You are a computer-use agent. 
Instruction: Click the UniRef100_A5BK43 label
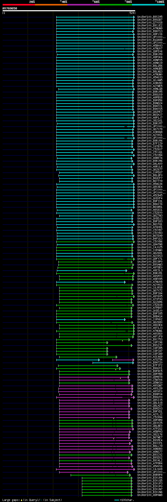pyautogui.click(x=150, y=46)
